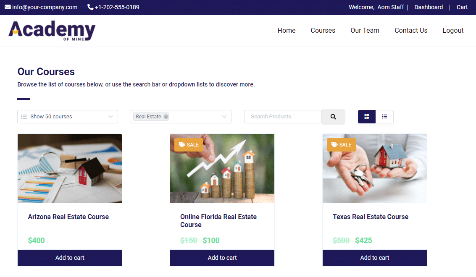This screenshot has height=277, width=476.
Task: Open the Dashboard link
Action: (429, 7)
